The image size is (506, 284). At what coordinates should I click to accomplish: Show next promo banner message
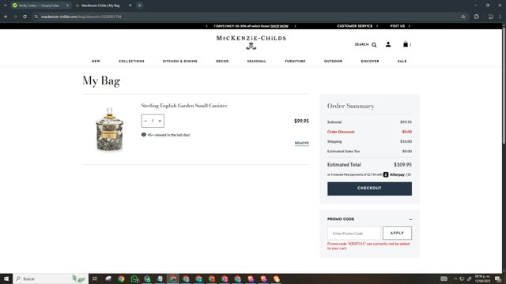295,26
